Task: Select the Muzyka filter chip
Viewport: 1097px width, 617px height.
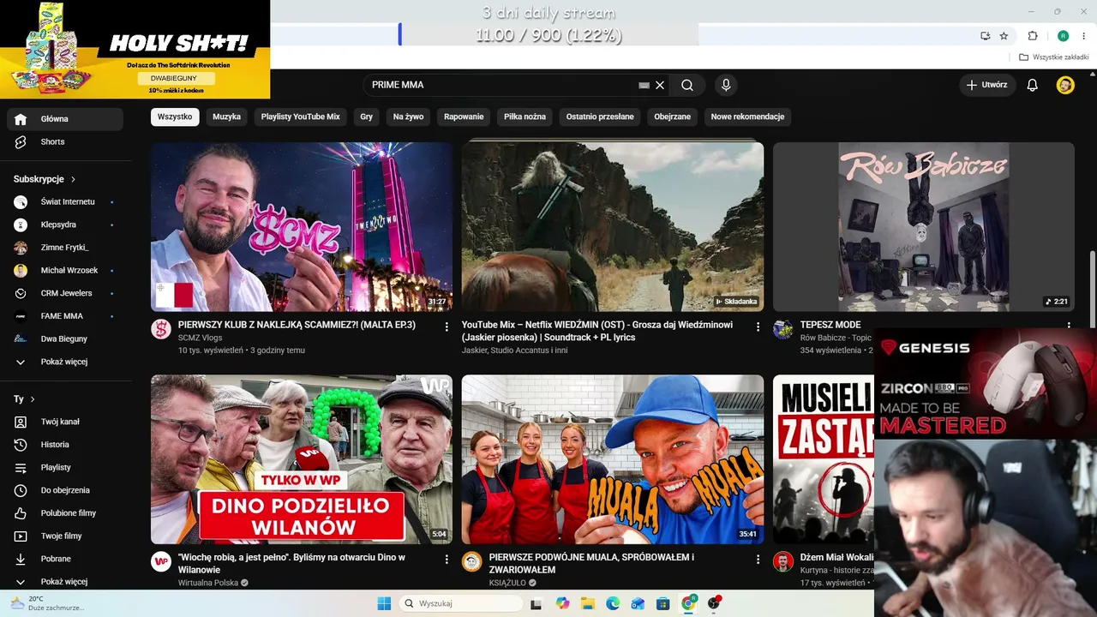Action: tap(227, 117)
